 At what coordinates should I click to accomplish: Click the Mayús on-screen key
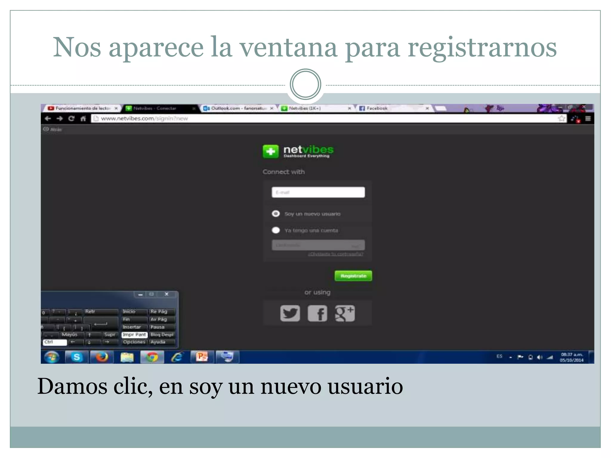(x=72, y=335)
